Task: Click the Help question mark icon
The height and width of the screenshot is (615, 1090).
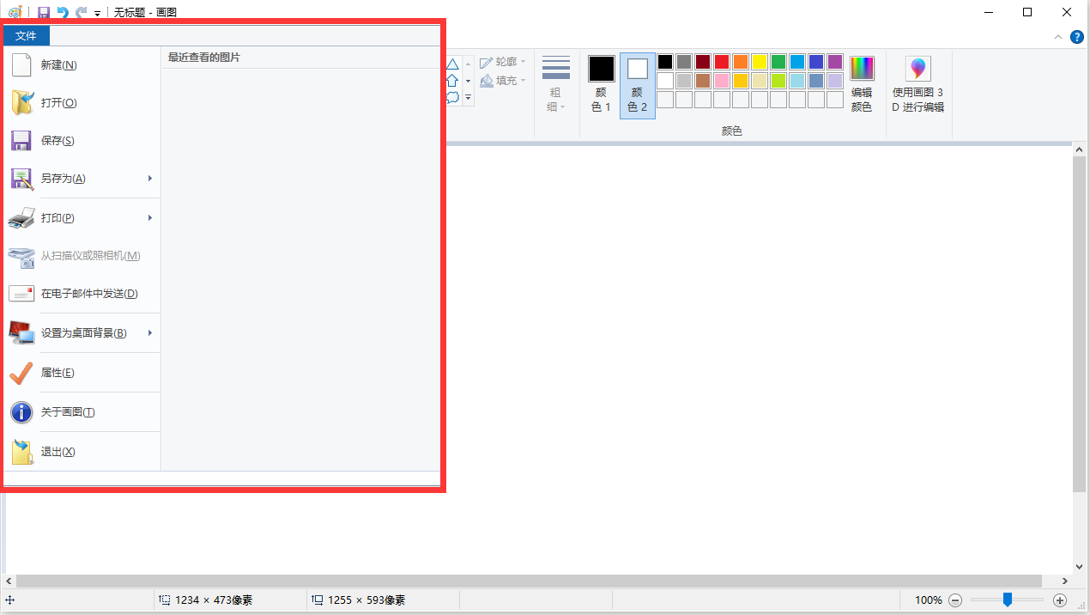Action: (1076, 37)
